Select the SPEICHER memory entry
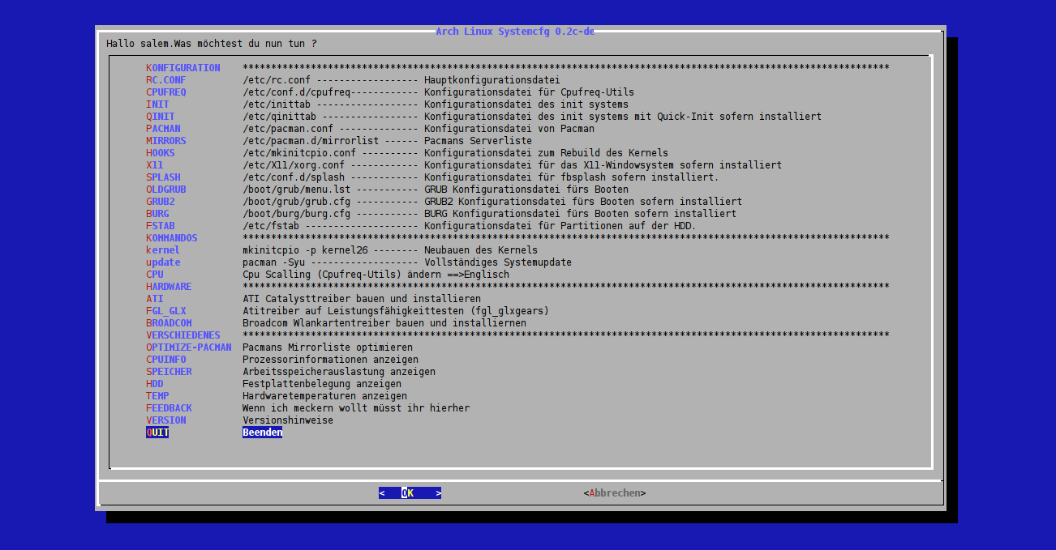 [169, 372]
